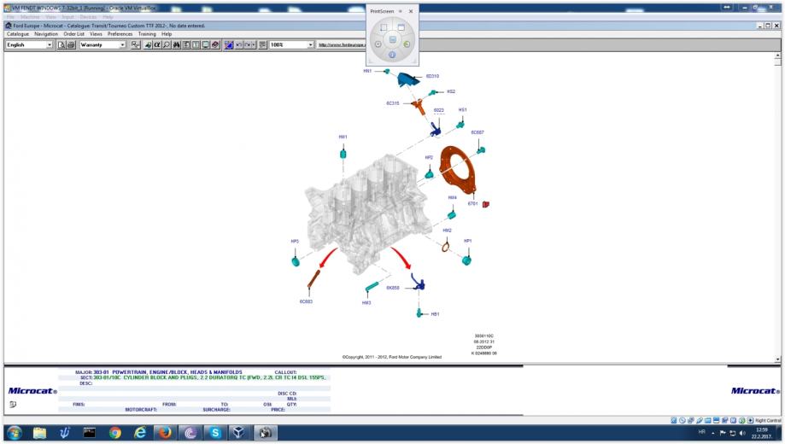Open the Navigation menu

point(46,34)
